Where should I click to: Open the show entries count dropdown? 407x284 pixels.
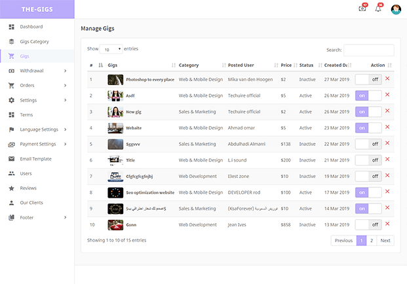[x=111, y=49]
